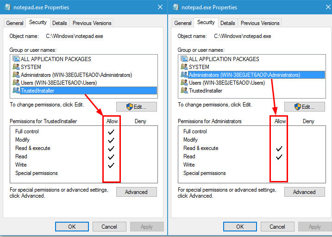Click SYSTEM group icon in left window

[16, 67]
